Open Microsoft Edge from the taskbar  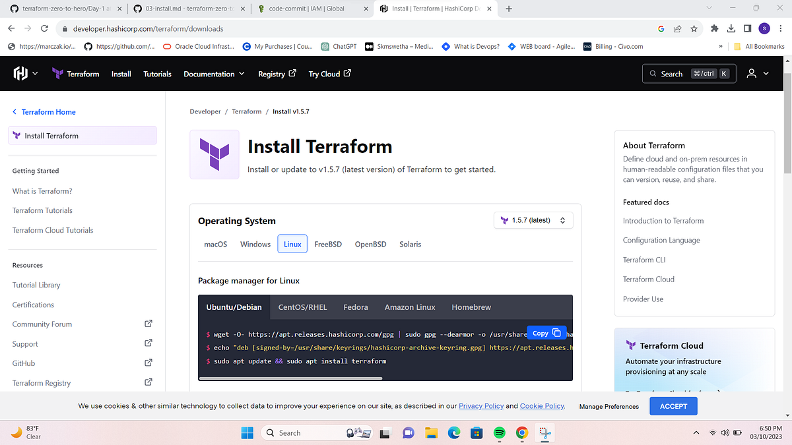[453, 433]
